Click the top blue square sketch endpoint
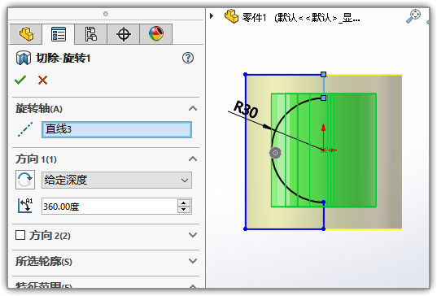The width and height of the screenshot is (437, 296). 323,74
